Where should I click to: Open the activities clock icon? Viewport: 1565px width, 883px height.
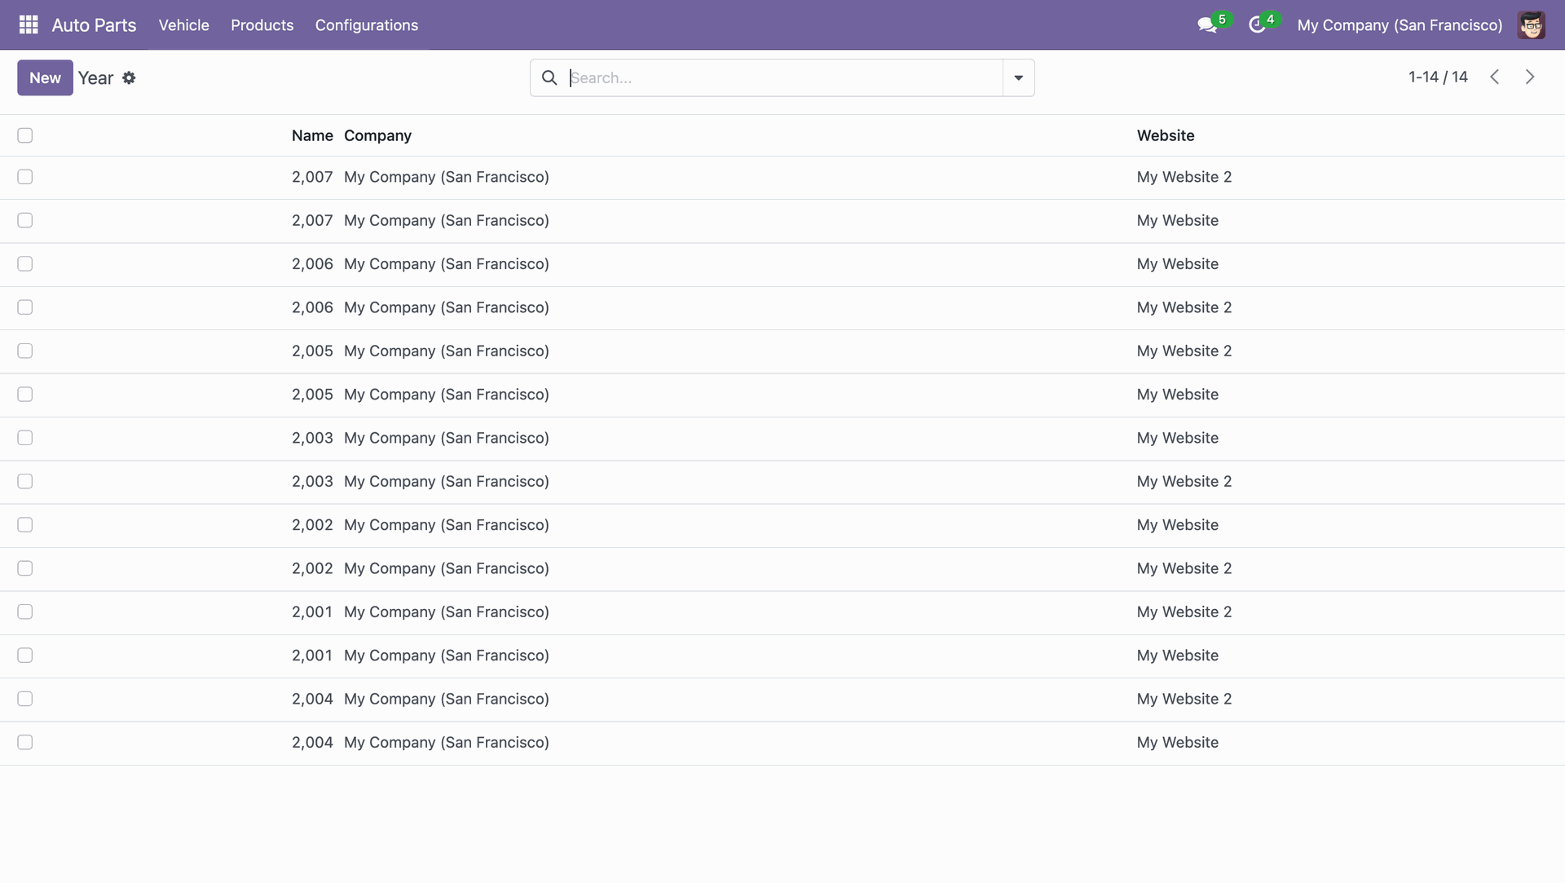coord(1257,25)
